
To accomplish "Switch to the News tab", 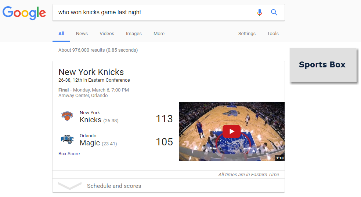I will pos(82,34).
